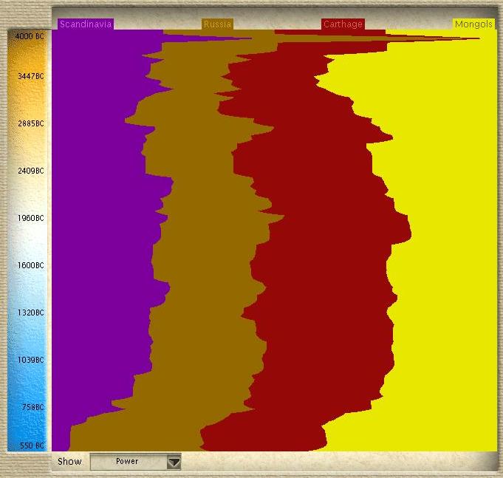Screen dimensions: 503x478
Task: Click the 2409BC date on timeline
Action: [30, 171]
